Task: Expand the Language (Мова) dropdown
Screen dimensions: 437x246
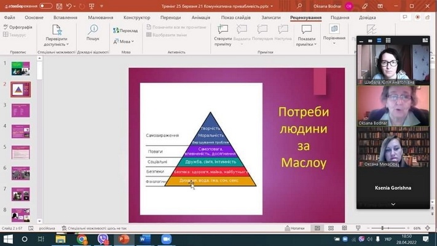Action: pyautogui.click(x=125, y=42)
